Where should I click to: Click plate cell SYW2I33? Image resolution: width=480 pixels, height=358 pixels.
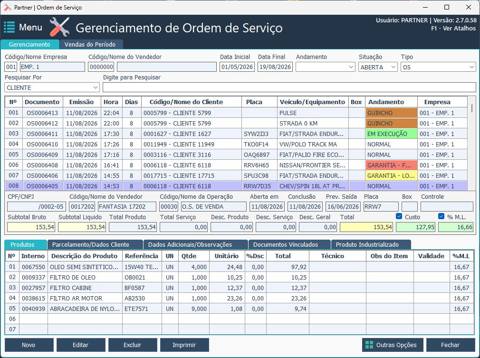(x=259, y=134)
